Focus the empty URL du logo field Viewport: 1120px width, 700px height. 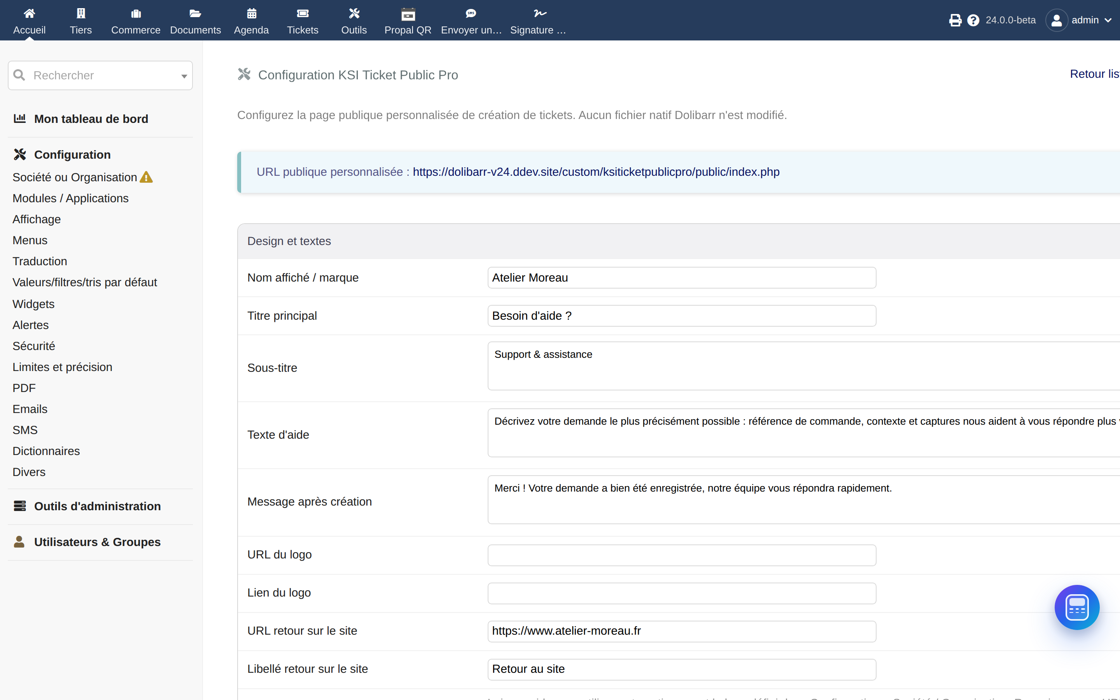coord(682,555)
